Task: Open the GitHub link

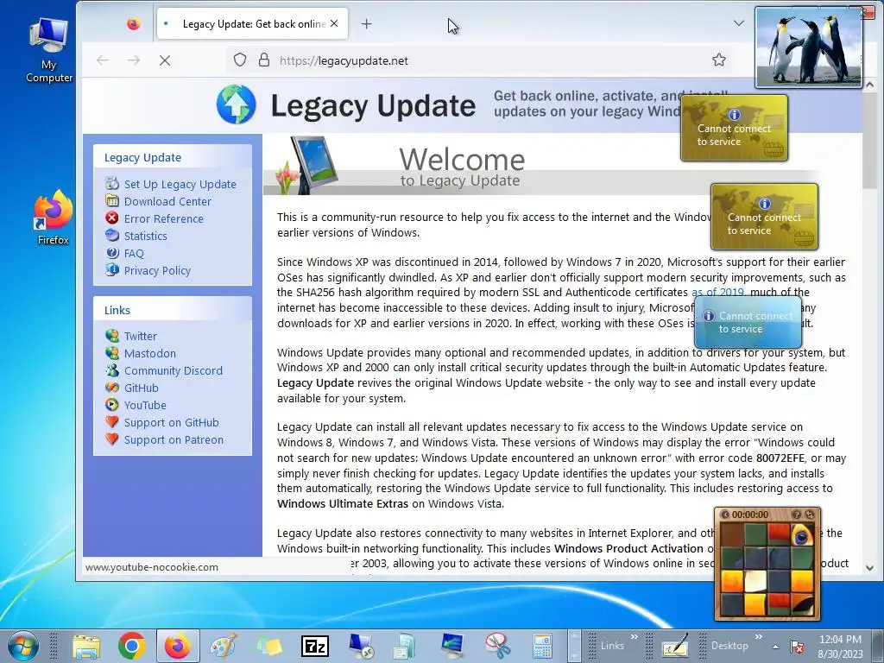Action: 141,388
